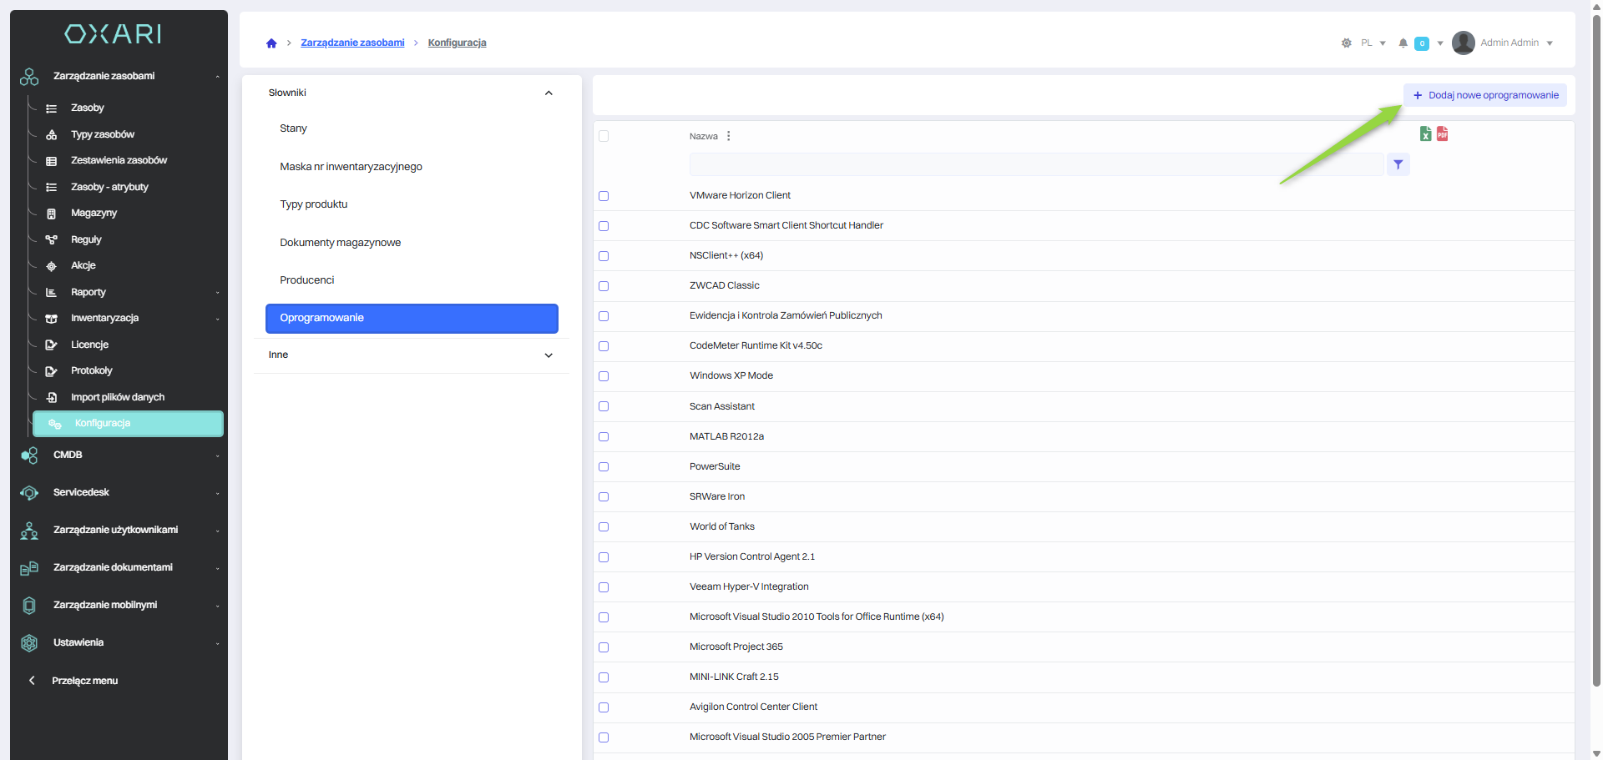1603x760 pixels.
Task: Export list to Excel icon
Action: 1425,133
